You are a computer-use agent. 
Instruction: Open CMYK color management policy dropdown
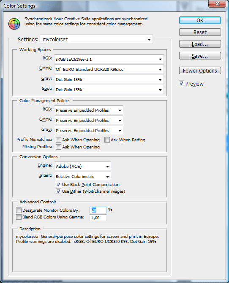[x=89, y=120]
